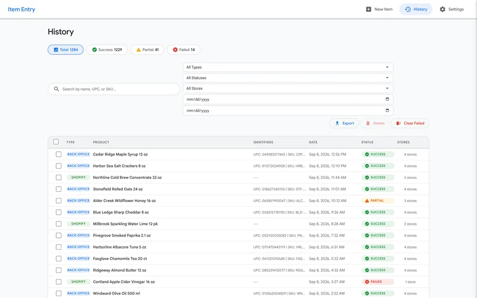Click the failed X icon on Cortland Apple Cider Vinegar row
This screenshot has width=477, height=298.
coord(367,282)
